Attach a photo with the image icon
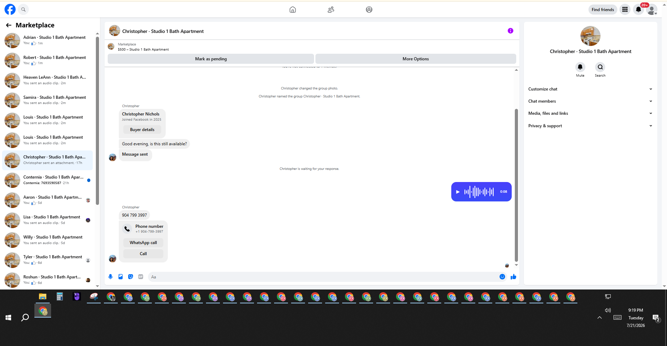 click(x=121, y=277)
